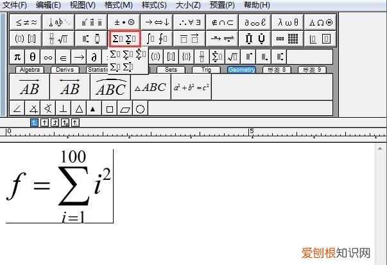Insert the square symbol
Screen dimensions: 387x265
coord(109,108)
